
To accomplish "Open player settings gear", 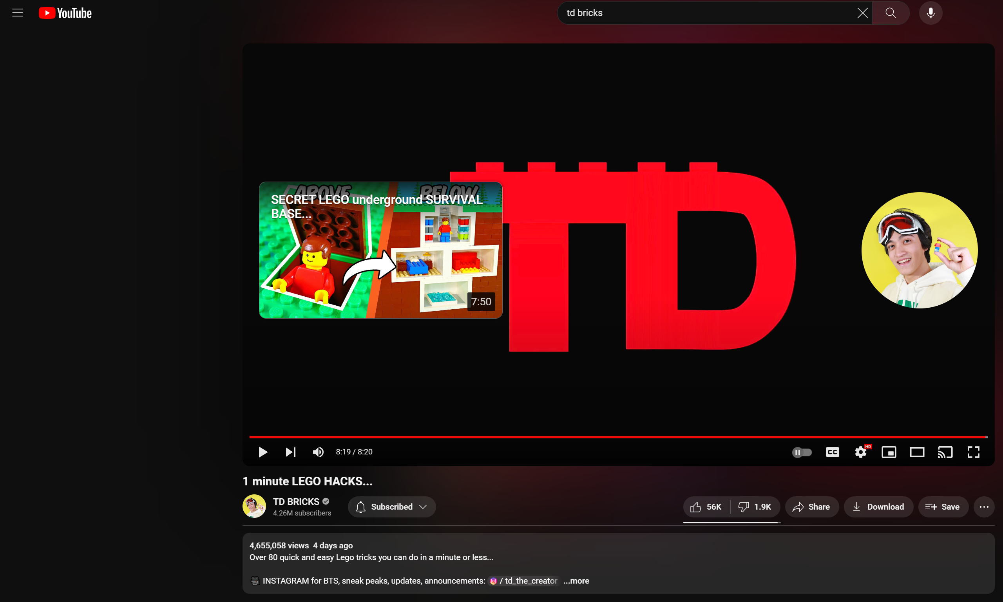I will coord(861,452).
